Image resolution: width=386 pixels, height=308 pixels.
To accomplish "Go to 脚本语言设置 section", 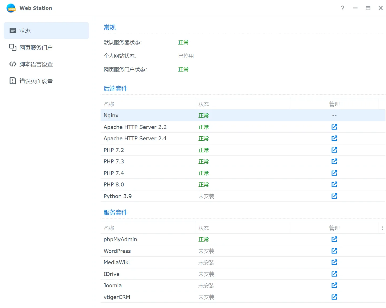I will (x=46, y=64).
